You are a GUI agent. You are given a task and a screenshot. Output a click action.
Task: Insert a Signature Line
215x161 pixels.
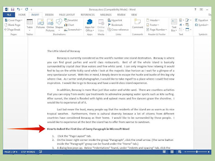coord(188,20)
